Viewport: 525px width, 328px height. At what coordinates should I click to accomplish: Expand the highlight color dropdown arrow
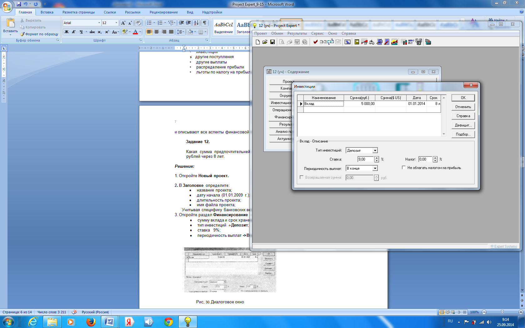130,32
